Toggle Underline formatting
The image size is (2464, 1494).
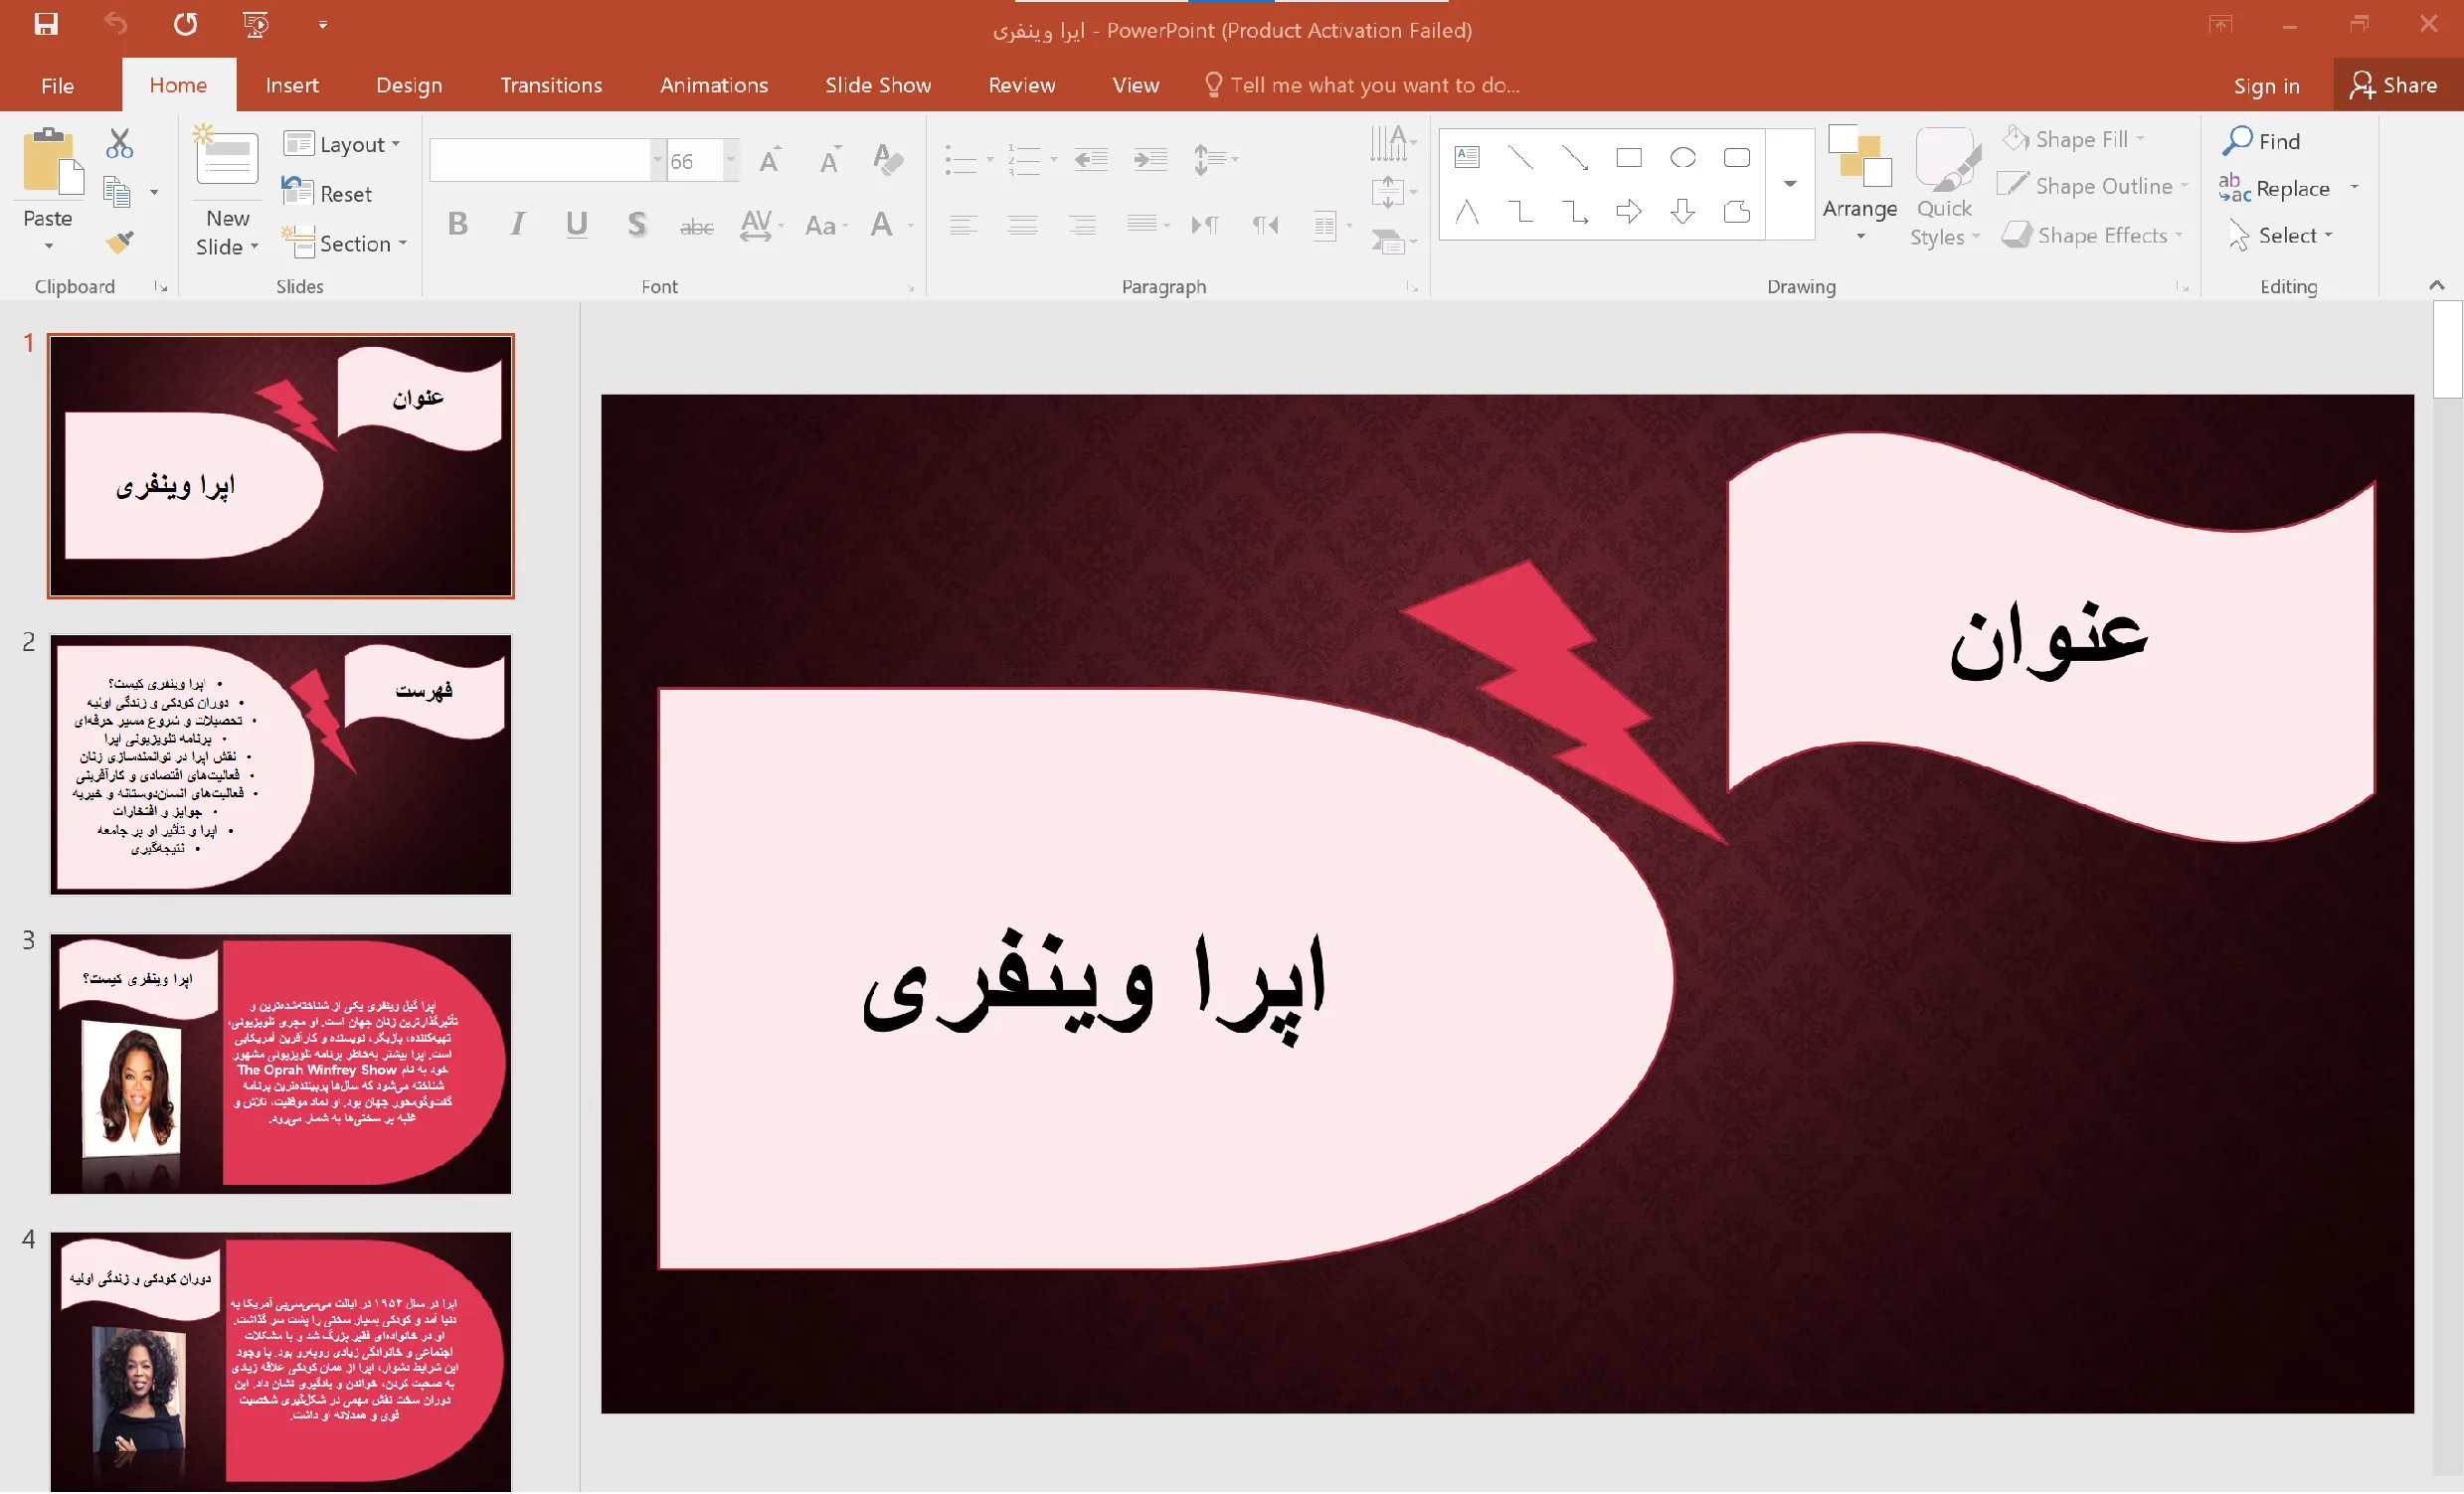pyautogui.click(x=577, y=224)
